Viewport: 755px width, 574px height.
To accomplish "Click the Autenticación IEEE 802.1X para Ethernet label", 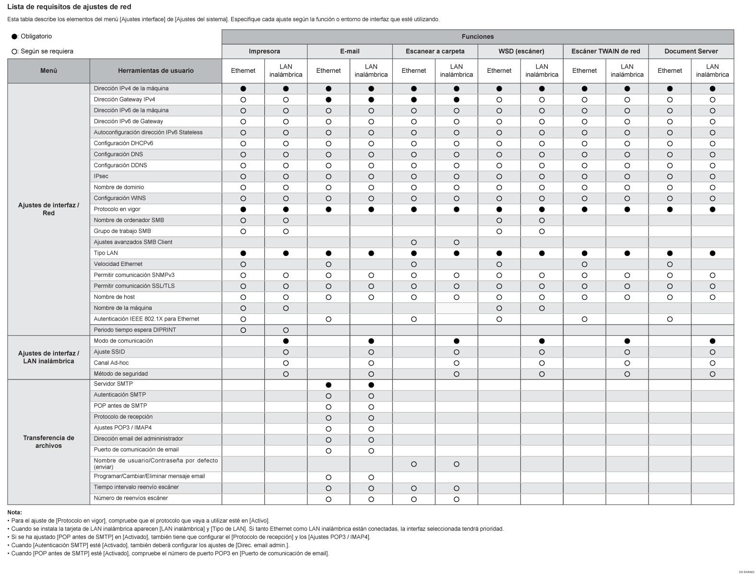I will pos(146,319).
